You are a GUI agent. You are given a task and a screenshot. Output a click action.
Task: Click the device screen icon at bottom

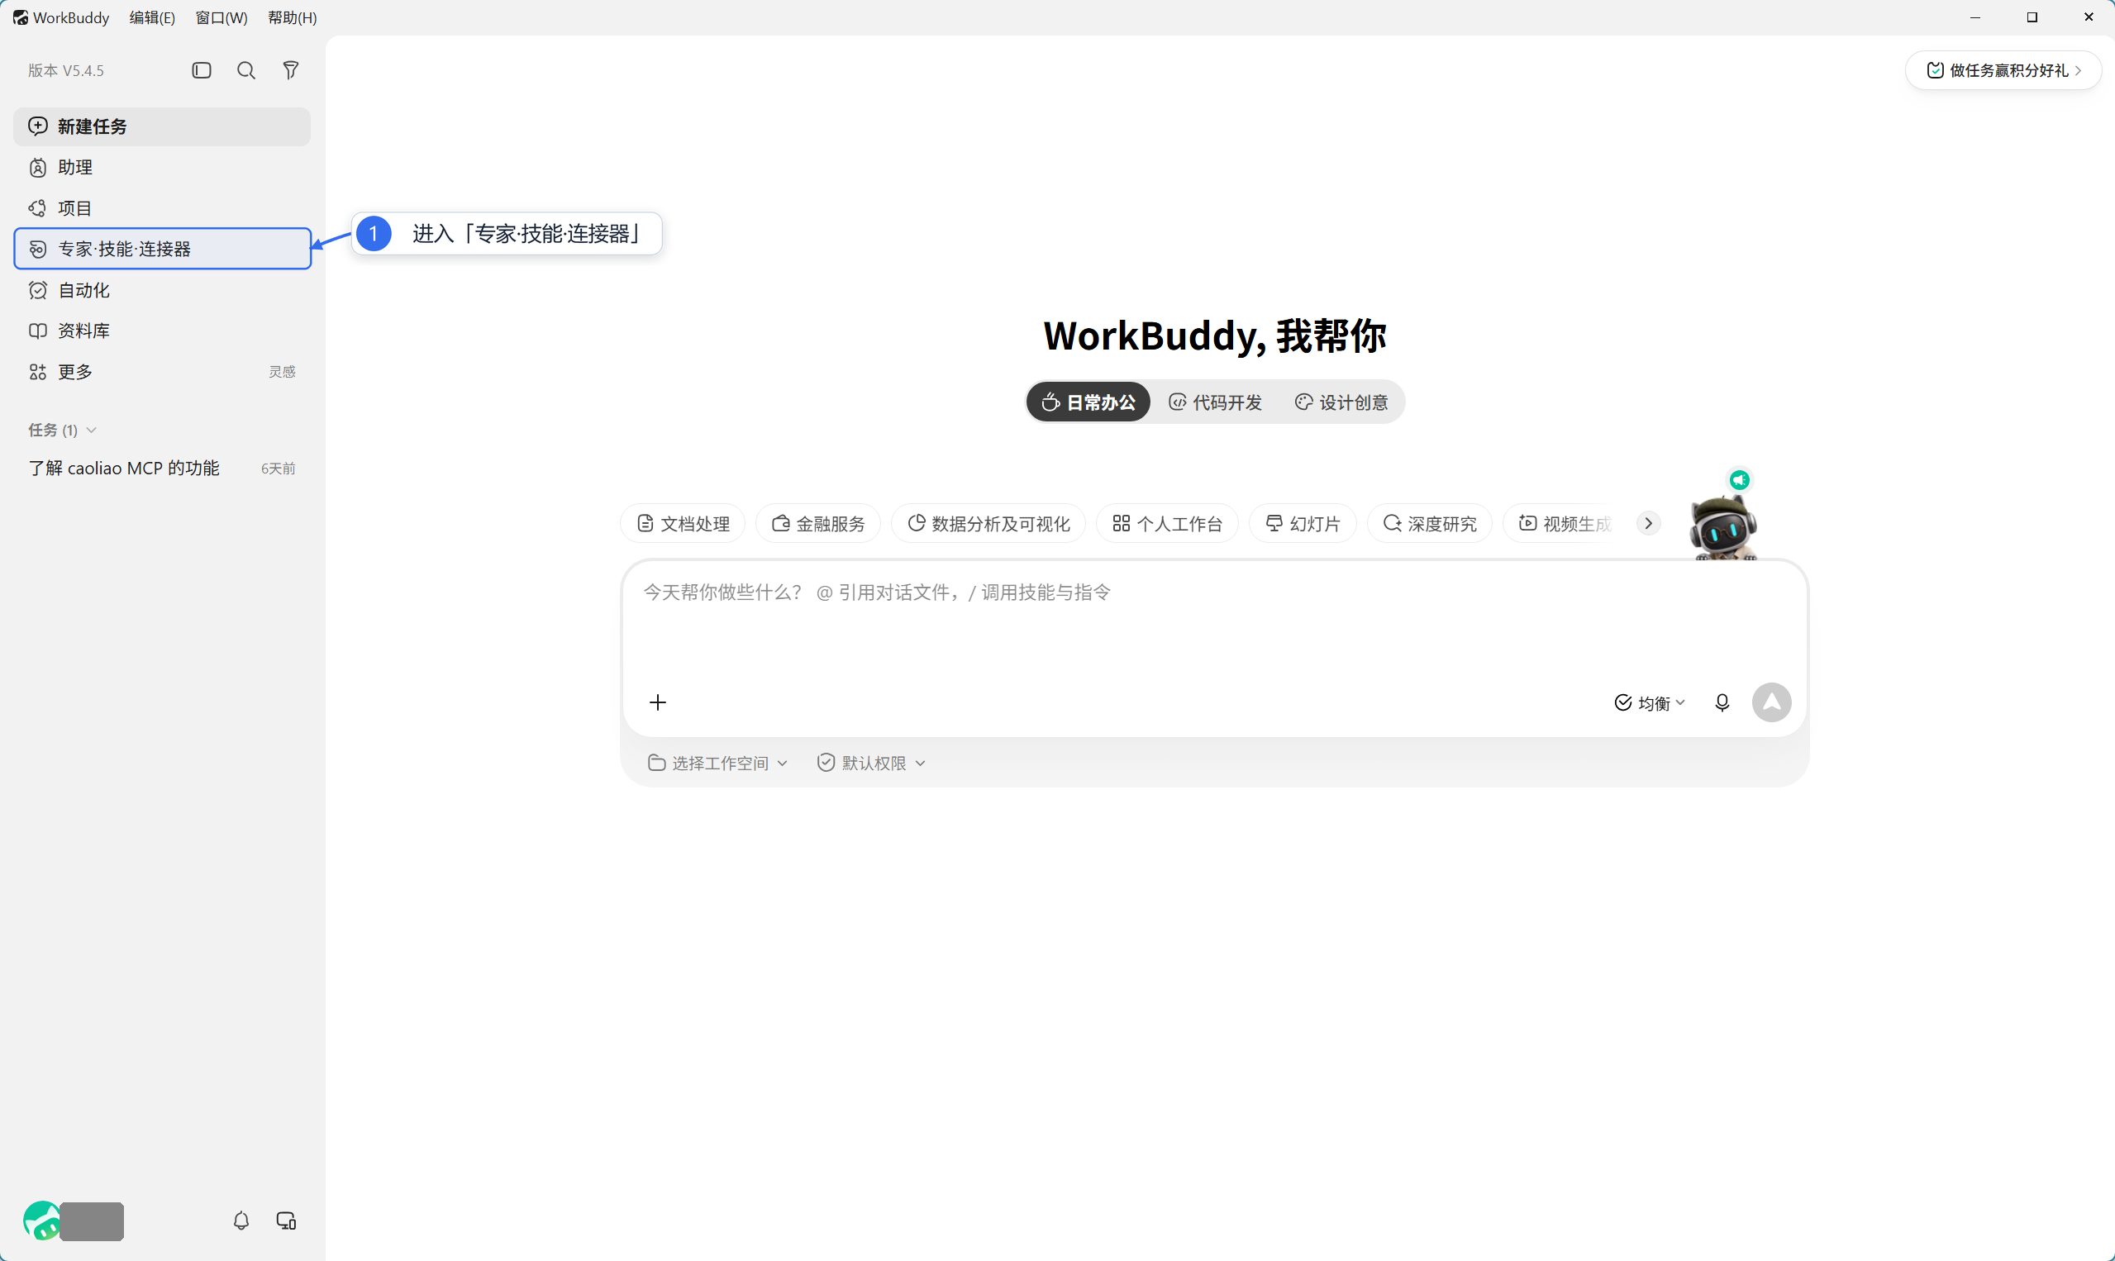pyautogui.click(x=286, y=1221)
